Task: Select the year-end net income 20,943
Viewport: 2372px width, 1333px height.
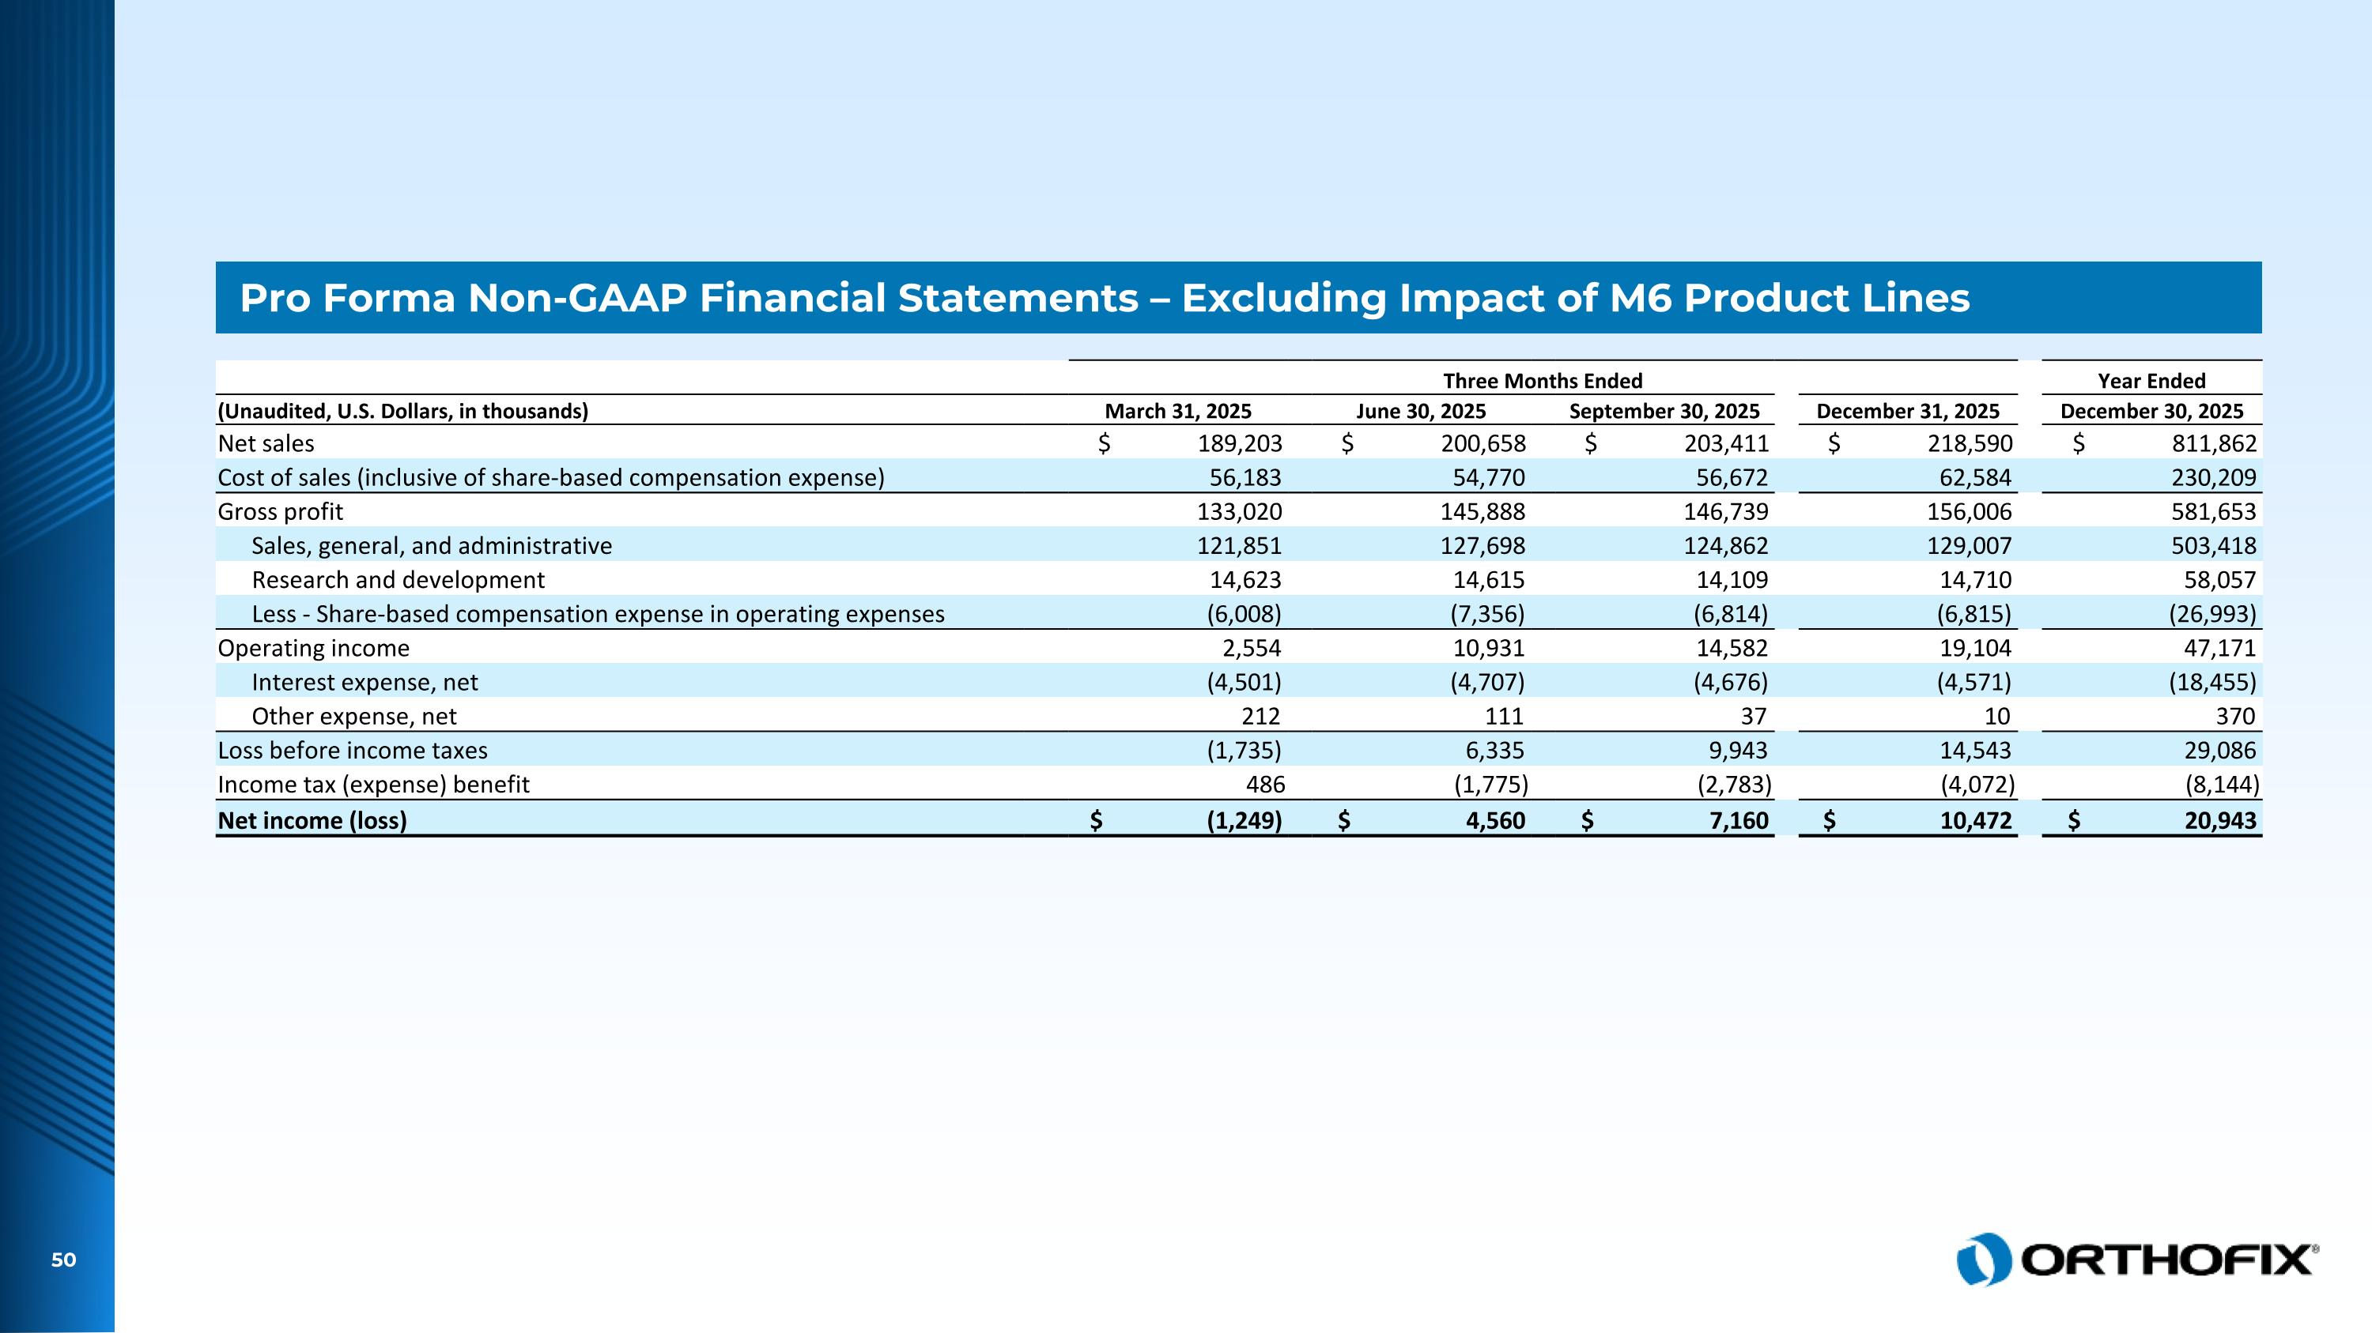Action: [x=2220, y=819]
